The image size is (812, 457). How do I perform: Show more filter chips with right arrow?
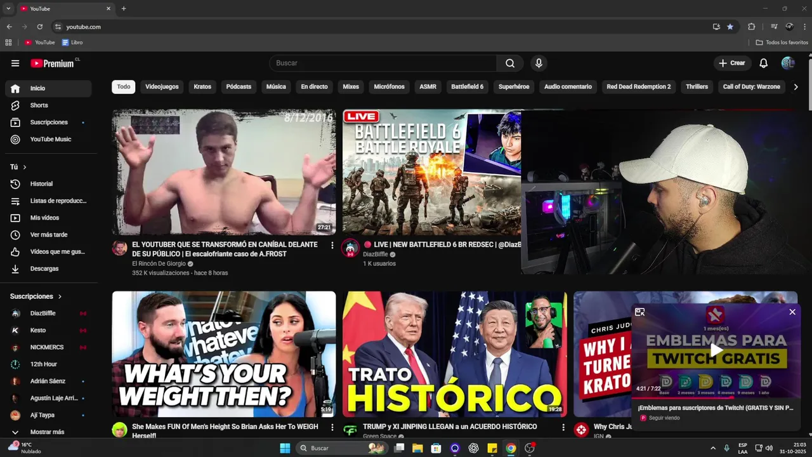(796, 87)
